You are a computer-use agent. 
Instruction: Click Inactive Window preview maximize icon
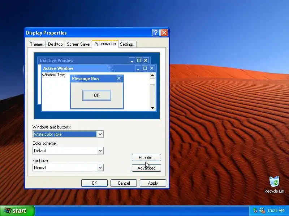(x=139, y=60)
